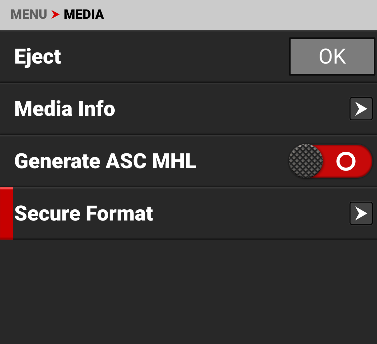
Task: Click empty space in the Media Info row
Action: point(226,109)
